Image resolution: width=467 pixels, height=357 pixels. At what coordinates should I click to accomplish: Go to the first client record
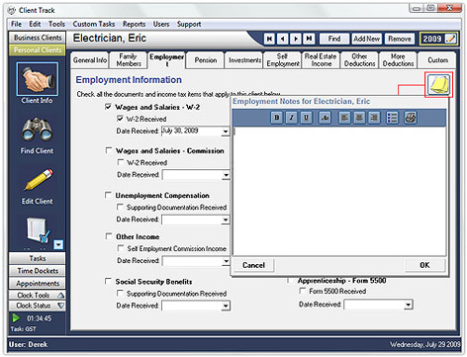[269, 39]
